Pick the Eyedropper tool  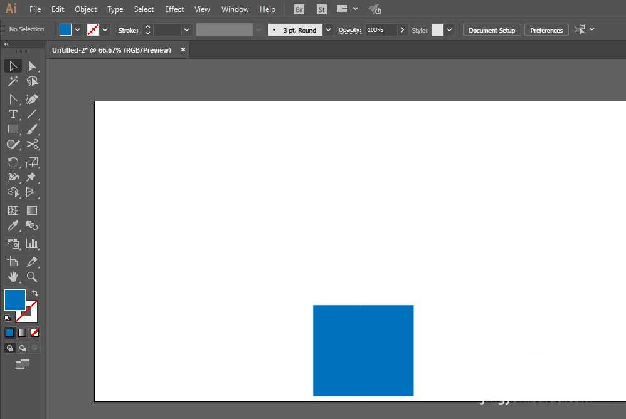click(13, 226)
